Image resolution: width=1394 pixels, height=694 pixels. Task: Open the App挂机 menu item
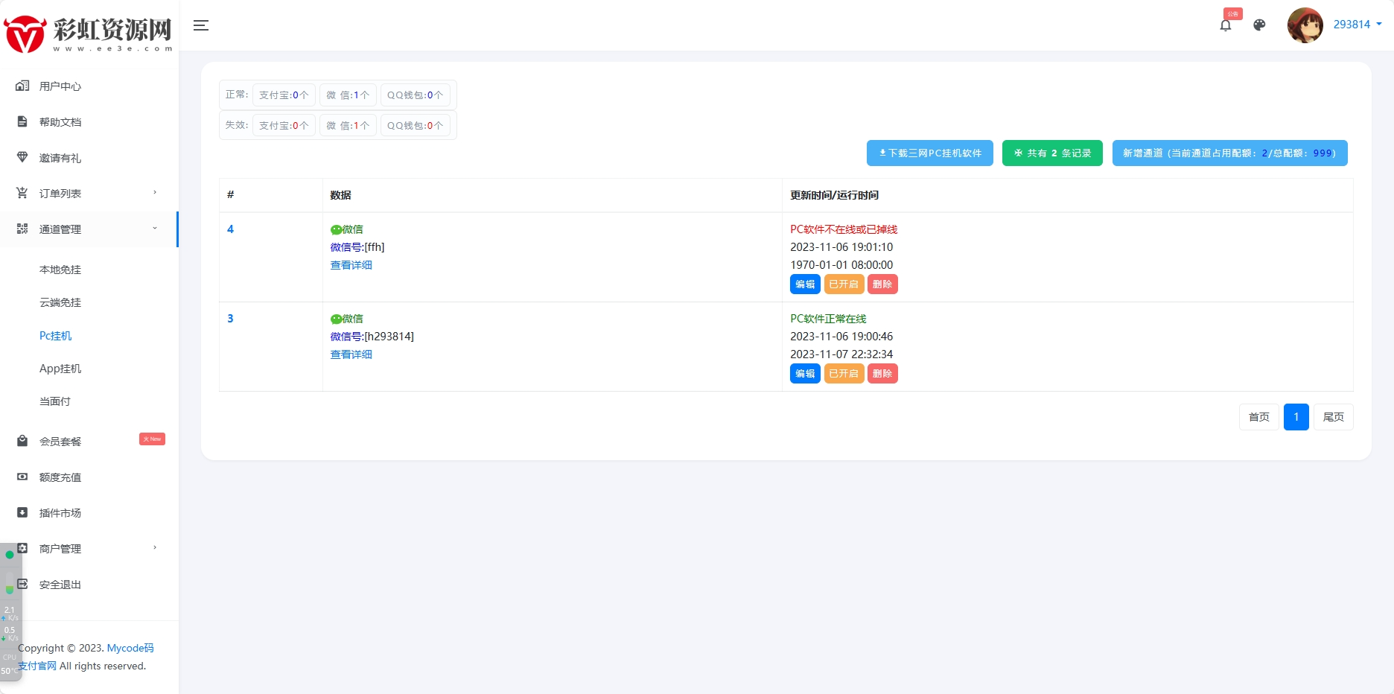pyautogui.click(x=60, y=369)
